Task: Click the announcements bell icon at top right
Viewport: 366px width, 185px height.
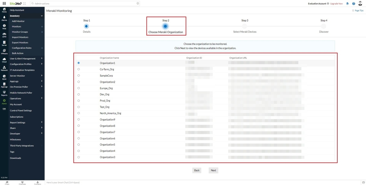Action: (x=347, y=4)
